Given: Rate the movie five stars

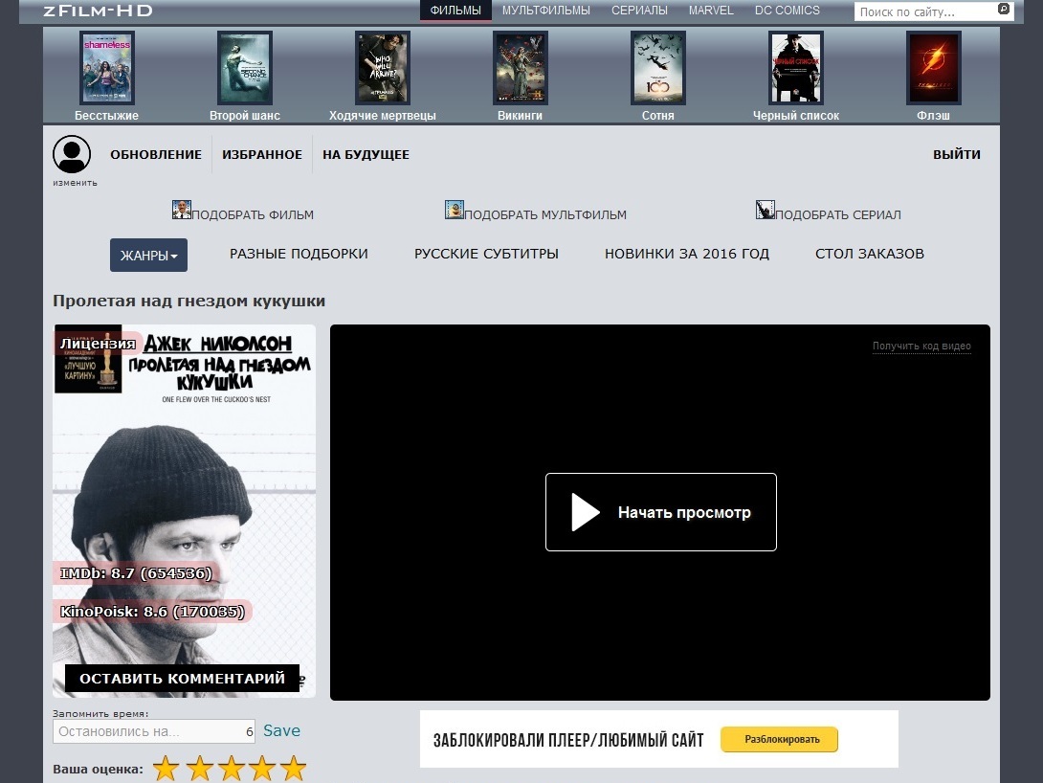Looking at the screenshot, I should (x=293, y=769).
